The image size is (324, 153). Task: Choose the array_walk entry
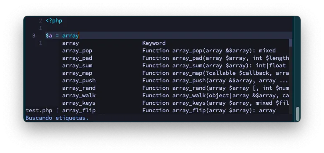176,96
